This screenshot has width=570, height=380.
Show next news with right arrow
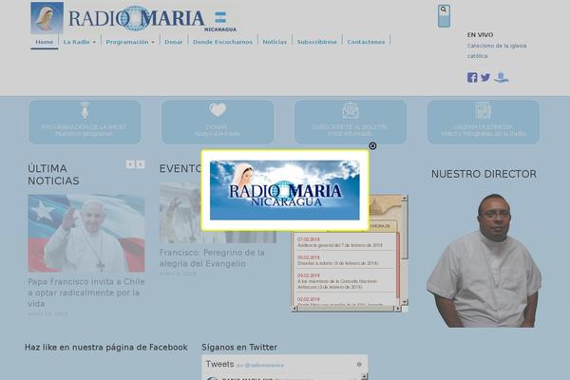141,164
